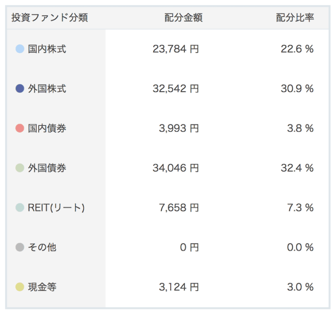Click the light blue 国内株式 color dot

point(20,49)
